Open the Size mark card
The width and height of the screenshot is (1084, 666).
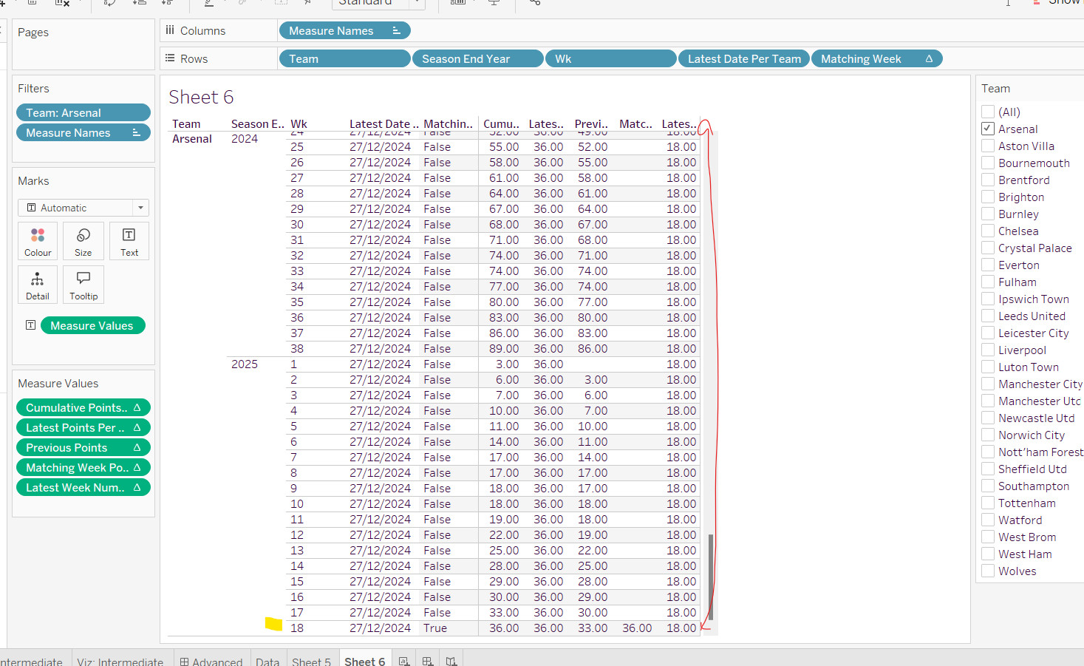[83, 241]
